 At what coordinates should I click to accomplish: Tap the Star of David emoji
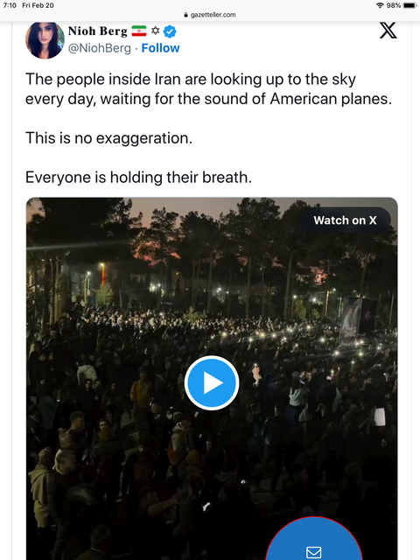pyautogui.click(x=156, y=31)
